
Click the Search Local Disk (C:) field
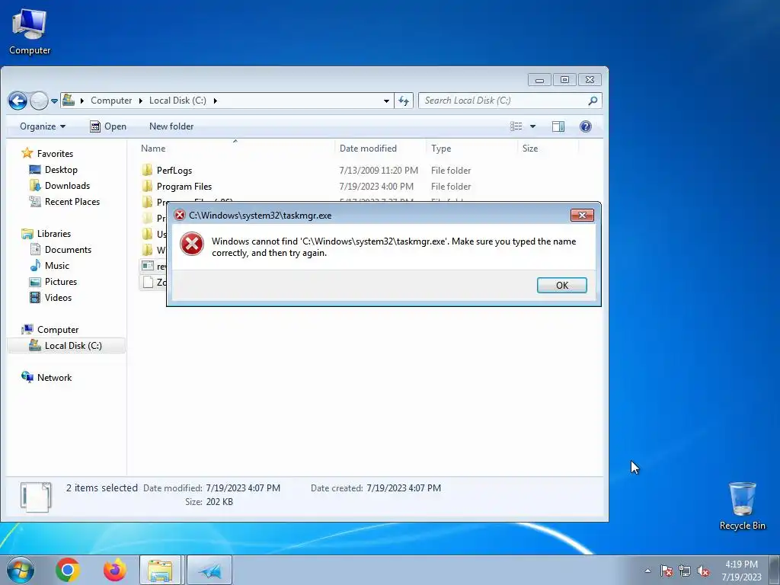coord(510,101)
